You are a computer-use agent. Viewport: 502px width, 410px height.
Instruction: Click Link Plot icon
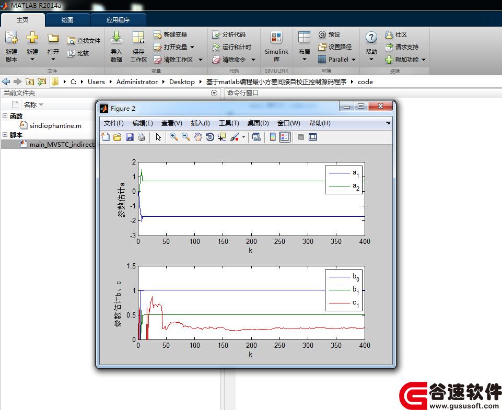256,137
